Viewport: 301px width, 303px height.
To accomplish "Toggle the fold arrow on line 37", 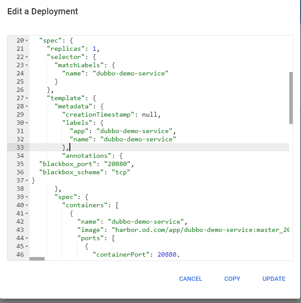I will [x=27, y=180].
